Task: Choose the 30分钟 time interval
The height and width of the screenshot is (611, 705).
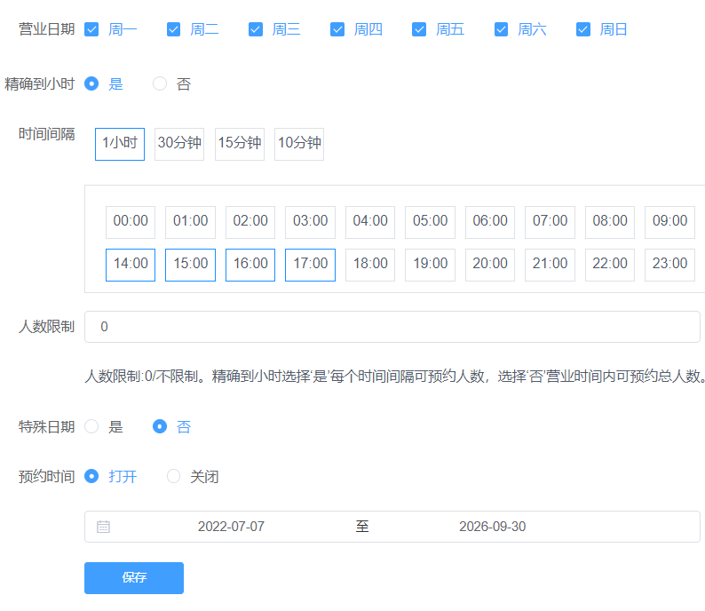Action: pyautogui.click(x=179, y=145)
